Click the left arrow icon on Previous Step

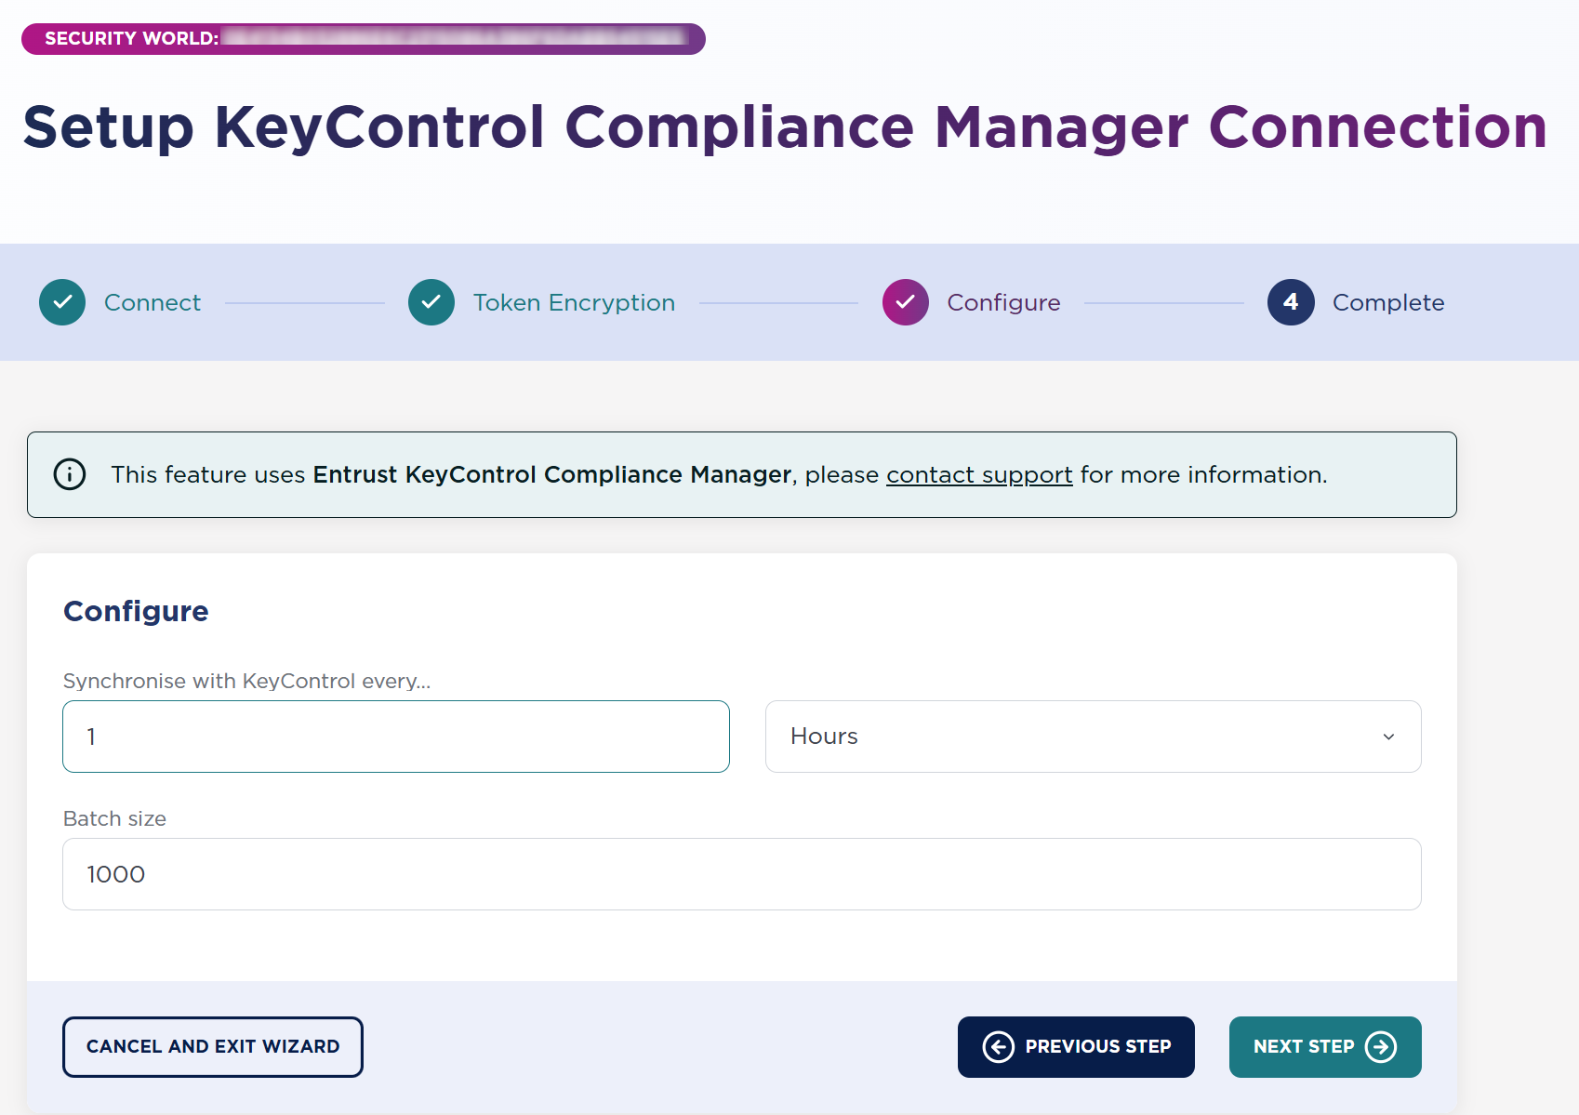click(998, 1047)
